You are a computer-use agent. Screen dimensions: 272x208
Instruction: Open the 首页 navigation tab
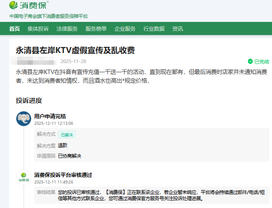[15, 29]
